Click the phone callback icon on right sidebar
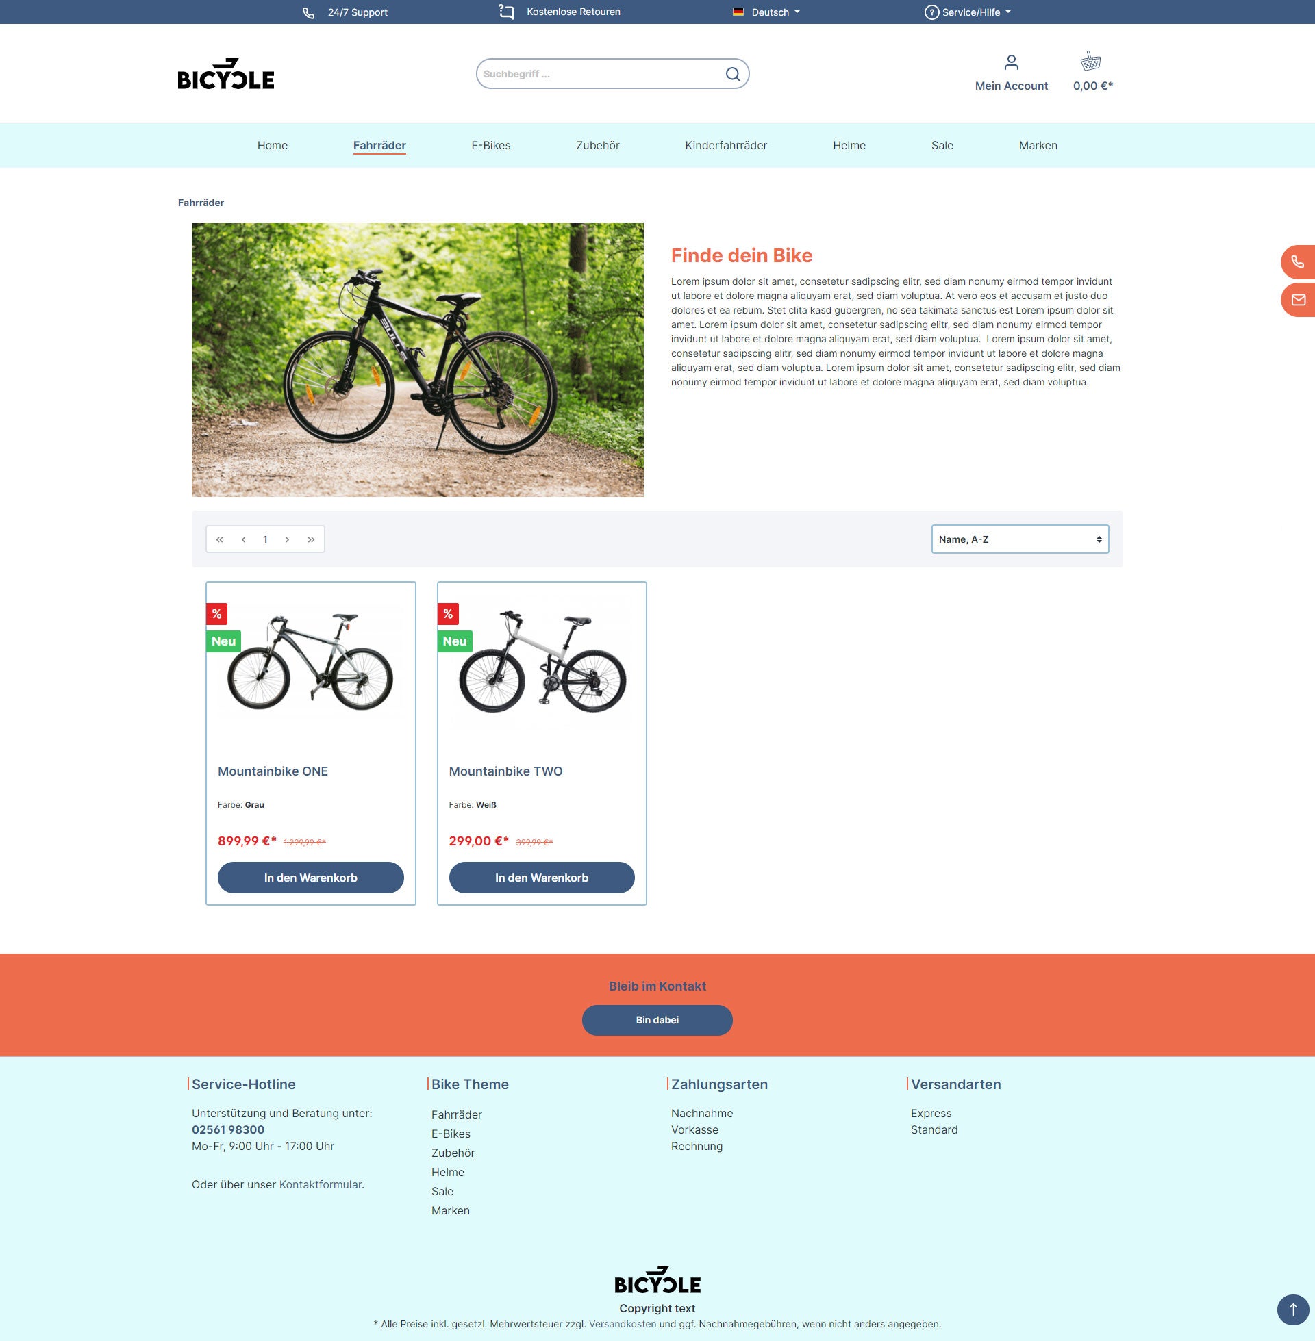This screenshot has height=1341, width=1315. (x=1299, y=261)
